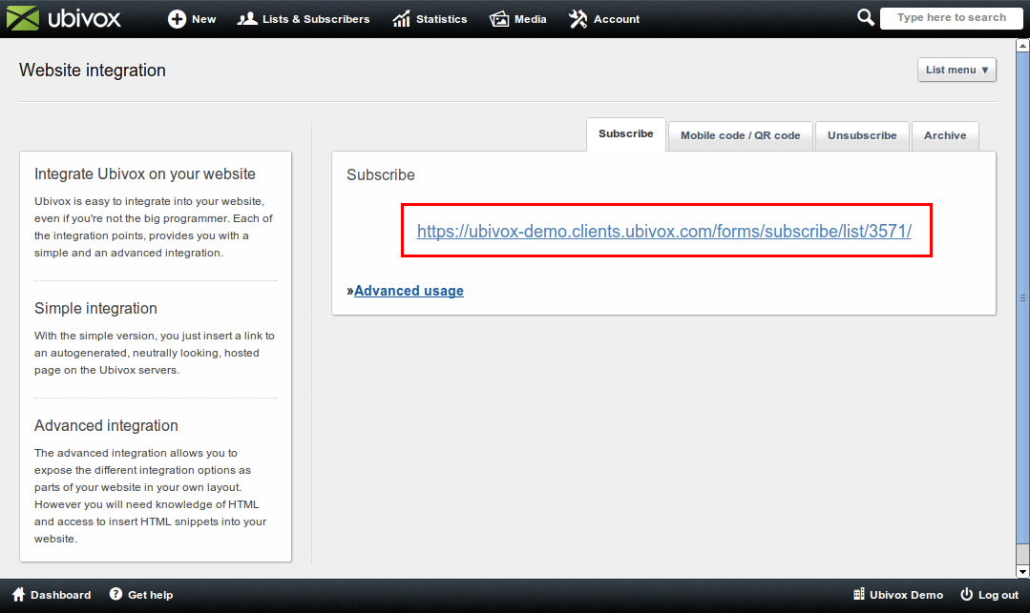
Task: Click the Ubivox Demo building icon
Action: [858, 594]
